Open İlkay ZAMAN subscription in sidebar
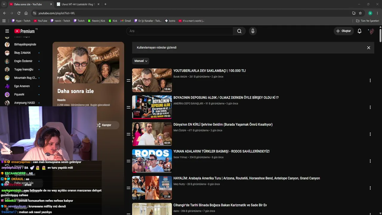 point(23,53)
